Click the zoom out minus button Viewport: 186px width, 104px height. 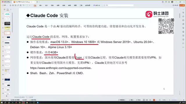point(169,100)
